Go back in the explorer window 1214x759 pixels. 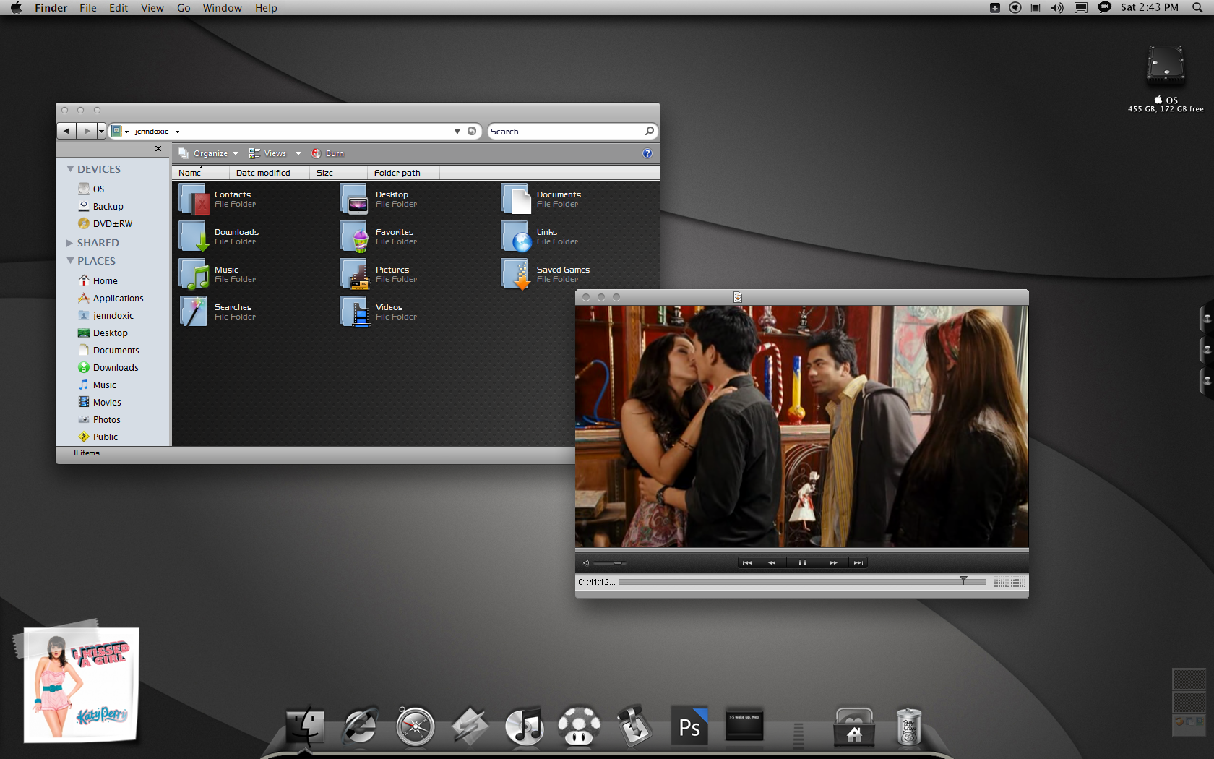(x=66, y=131)
